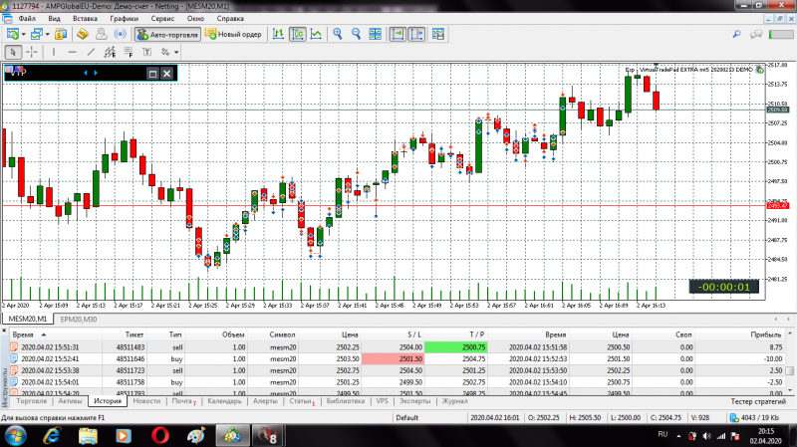Open the Файл menu
Screen dimensions: 797x447
(x=27, y=18)
